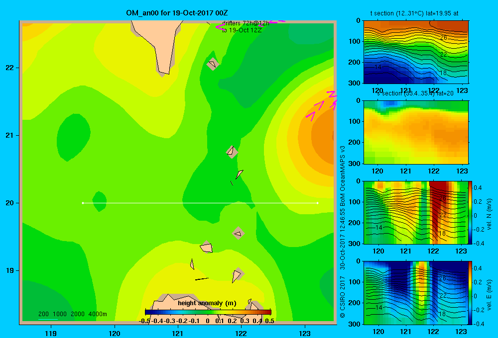Click "2000" in the depth contour legend
Image resolution: width=498 pixels, height=338 pixels.
(x=78, y=314)
